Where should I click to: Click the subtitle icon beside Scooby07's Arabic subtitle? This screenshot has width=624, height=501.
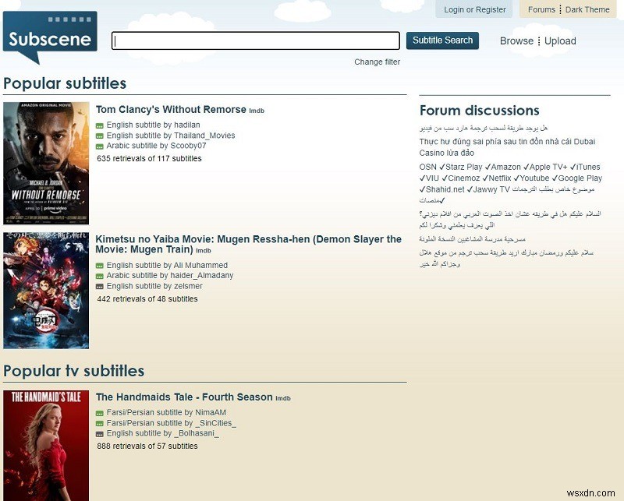[100, 146]
